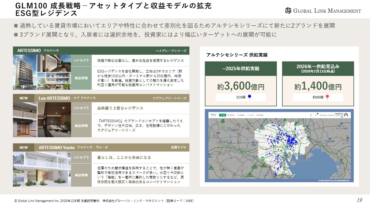Click the NEW badge beside Lua ARTESSIMO
370x208 pixels.
tap(24, 98)
